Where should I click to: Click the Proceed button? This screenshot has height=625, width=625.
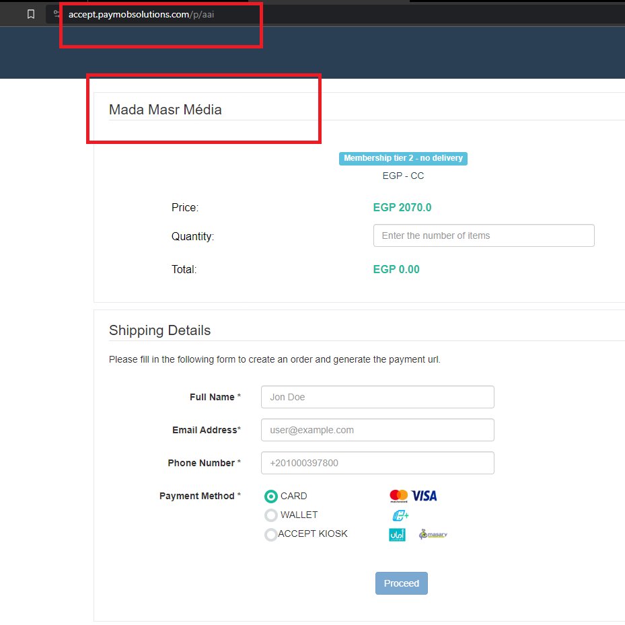click(x=402, y=583)
